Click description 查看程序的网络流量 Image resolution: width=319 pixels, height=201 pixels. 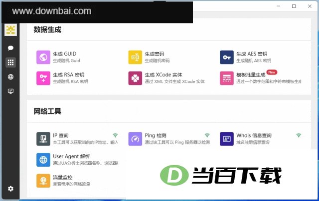72,184
